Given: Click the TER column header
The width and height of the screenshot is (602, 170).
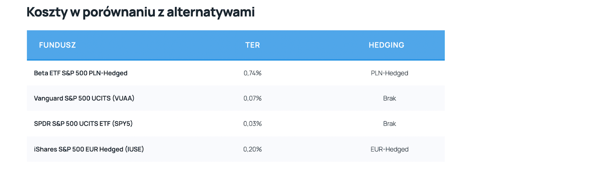Looking at the screenshot, I should (x=252, y=45).
